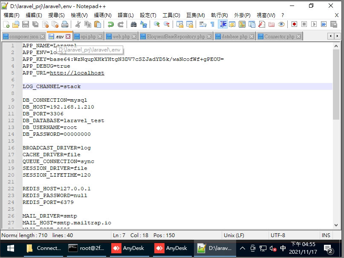Open Find with the binoculars icon
Image resolution: width=344 pixels, height=258 pixels.
[x=133, y=24]
